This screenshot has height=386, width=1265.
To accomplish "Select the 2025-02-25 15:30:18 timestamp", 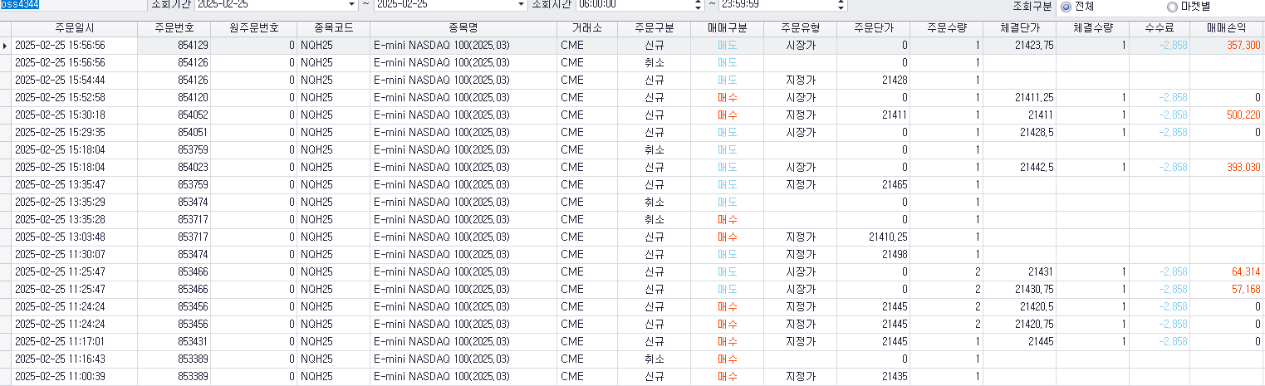I will click(60, 115).
